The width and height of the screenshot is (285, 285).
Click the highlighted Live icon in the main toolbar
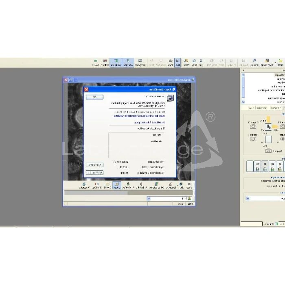coord(178,63)
